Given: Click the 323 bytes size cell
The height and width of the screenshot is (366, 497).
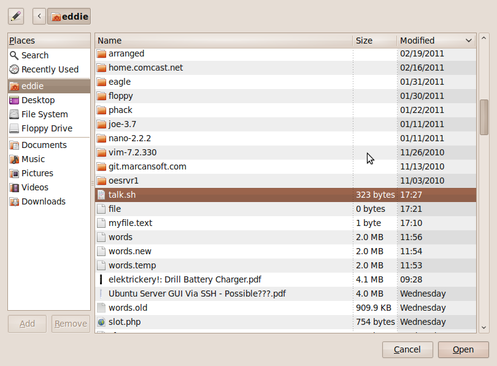Looking at the screenshot, I should click(x=376, y=195).
